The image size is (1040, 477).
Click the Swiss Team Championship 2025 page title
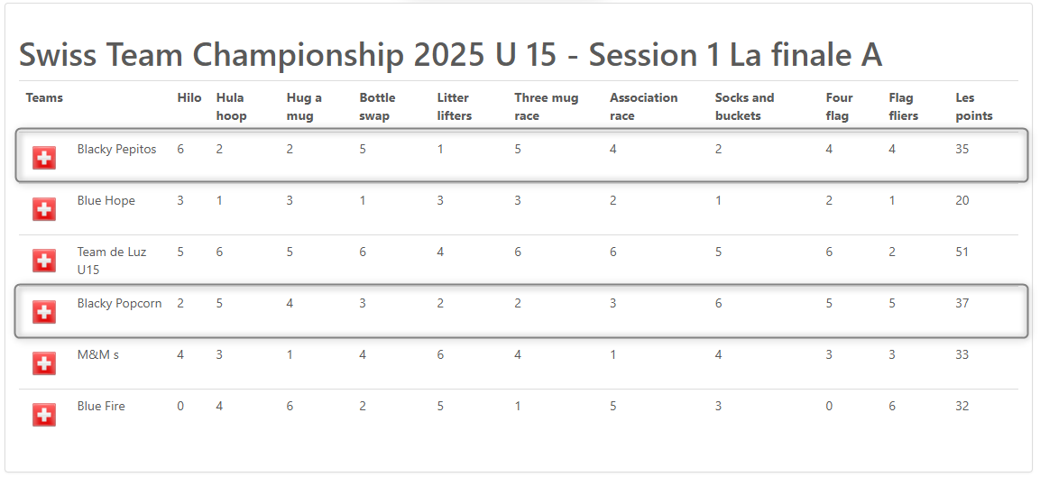[x=451, y=55]
